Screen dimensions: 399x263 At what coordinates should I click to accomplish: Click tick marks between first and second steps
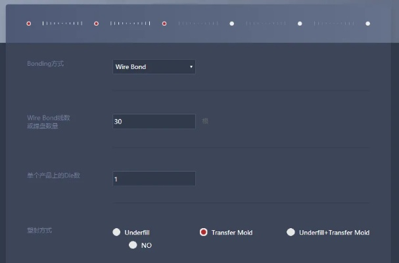[62, 24]
